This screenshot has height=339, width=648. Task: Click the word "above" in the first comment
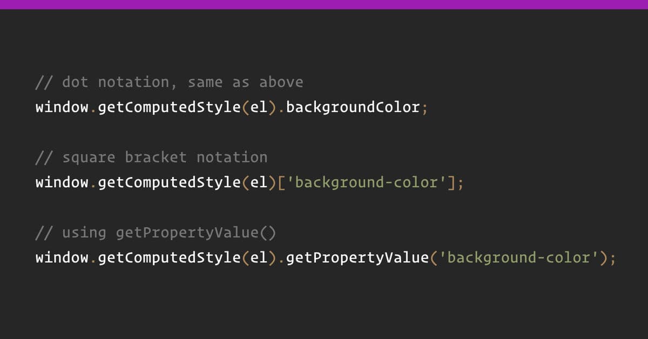click(281, 83)
